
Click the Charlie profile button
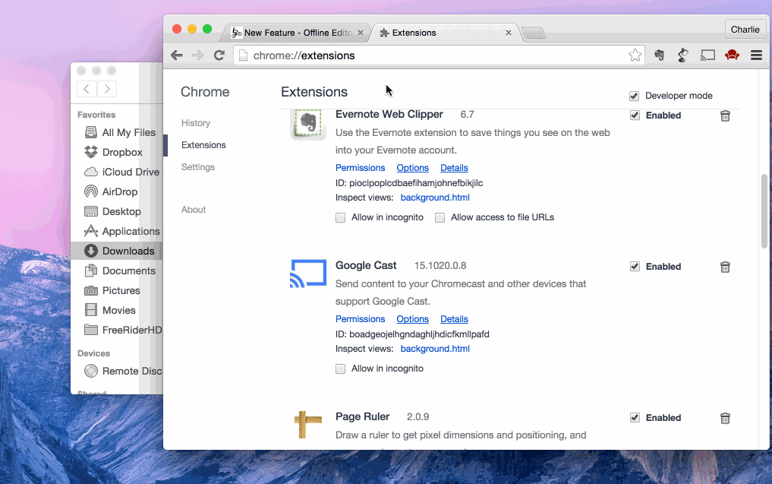[x=745, y=30]
